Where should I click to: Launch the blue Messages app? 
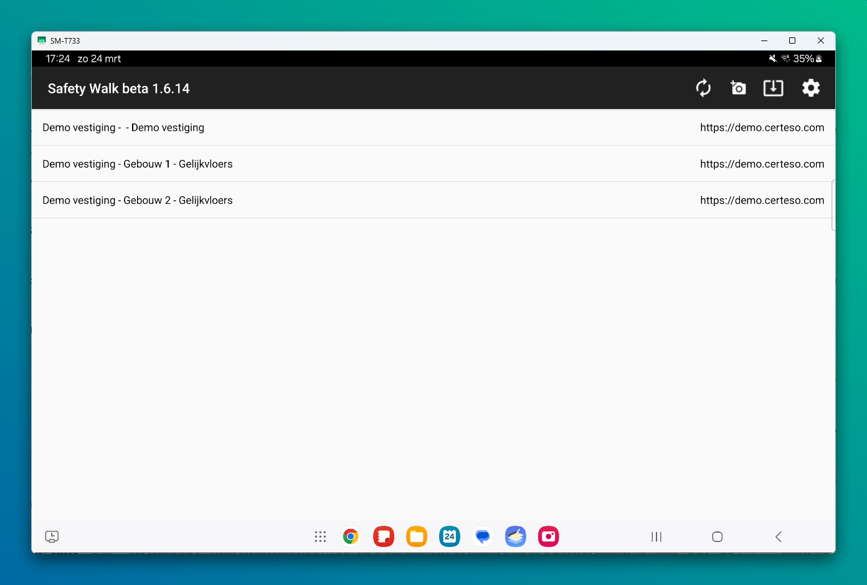tap(483, 536)
